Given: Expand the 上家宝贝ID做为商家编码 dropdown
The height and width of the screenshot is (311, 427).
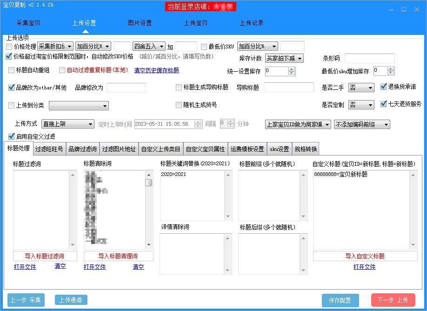Looking at the screenshot, I should coord(298,125).
